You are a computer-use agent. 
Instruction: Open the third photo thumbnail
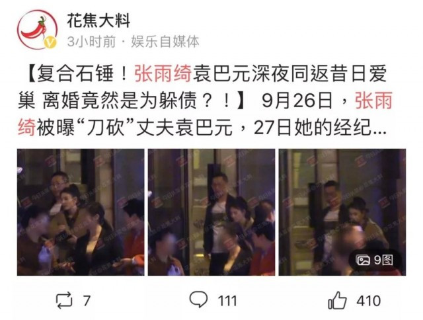(342, 212)
